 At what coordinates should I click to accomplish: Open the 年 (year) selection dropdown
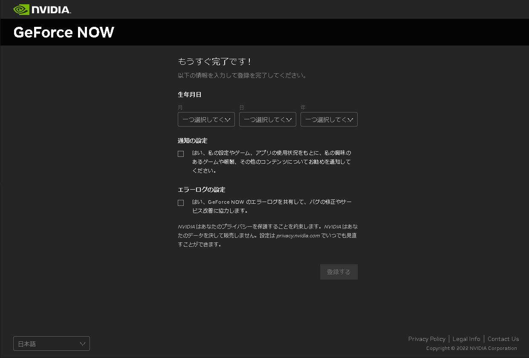(x=329, y=119)
